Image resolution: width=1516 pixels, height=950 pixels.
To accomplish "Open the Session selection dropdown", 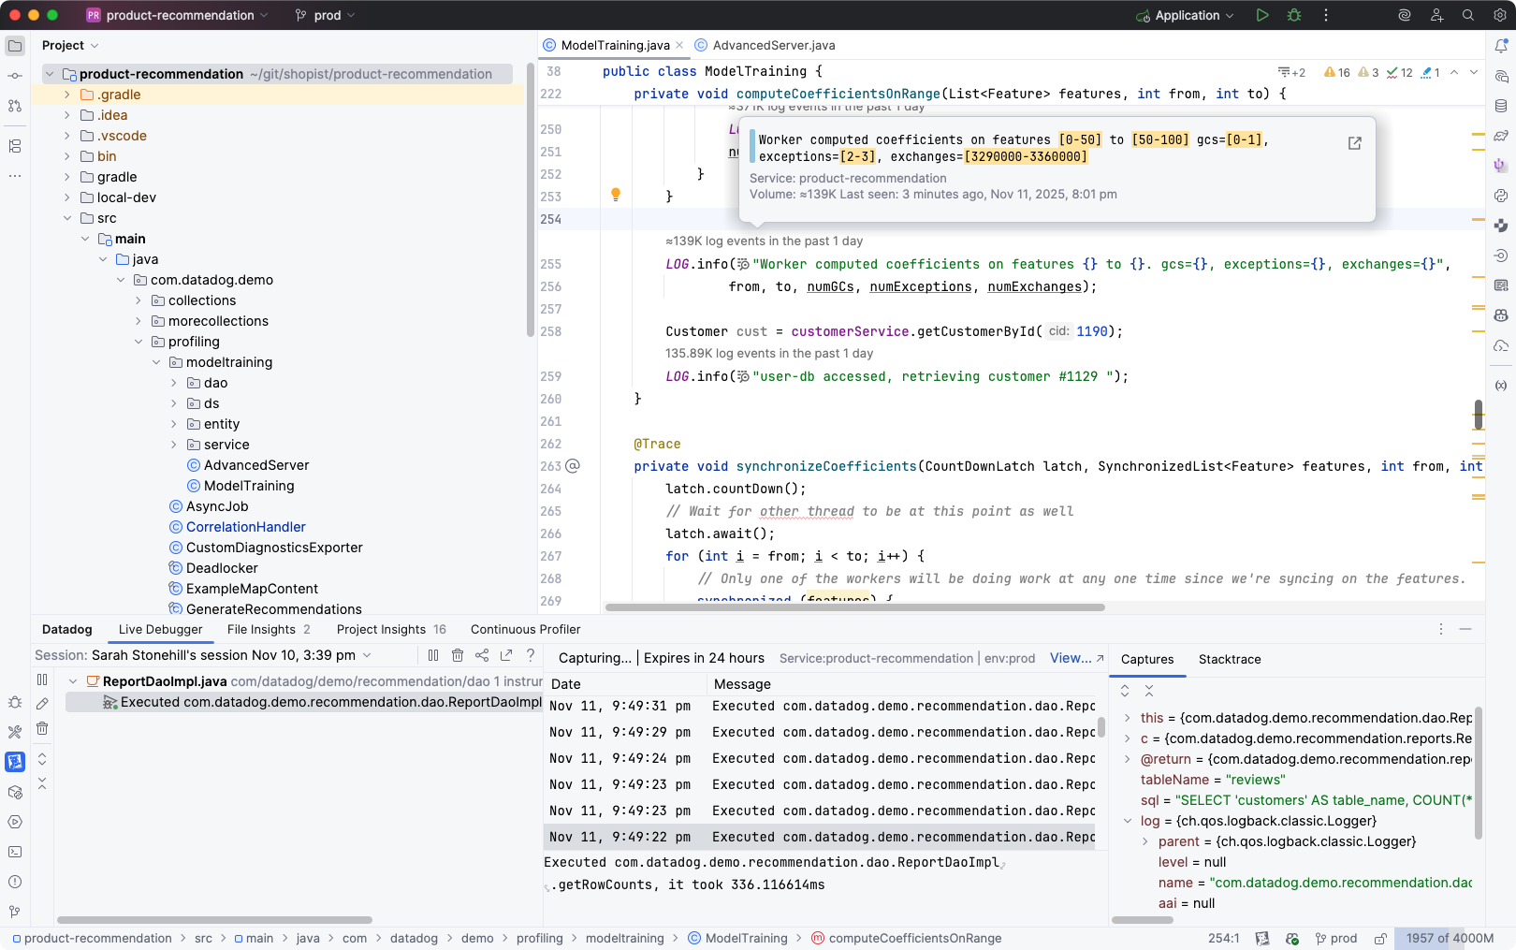I will point(367,655).
